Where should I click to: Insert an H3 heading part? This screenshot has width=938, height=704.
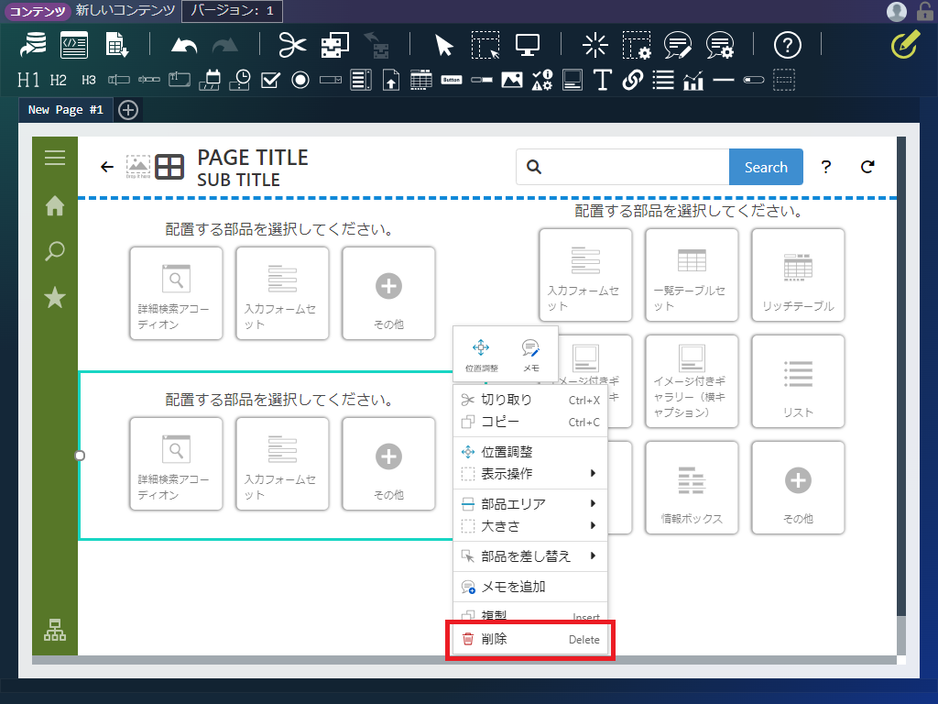pos(89,80)
